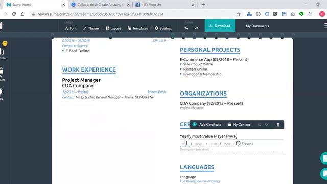Delete the Certificates section with trash icon
Image resolution: width=327 pixels, height=184 pixels.
coord(278,125)
